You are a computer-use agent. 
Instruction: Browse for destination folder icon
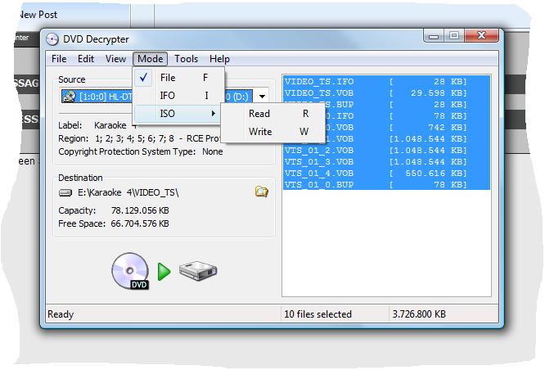tap(261, 192)
